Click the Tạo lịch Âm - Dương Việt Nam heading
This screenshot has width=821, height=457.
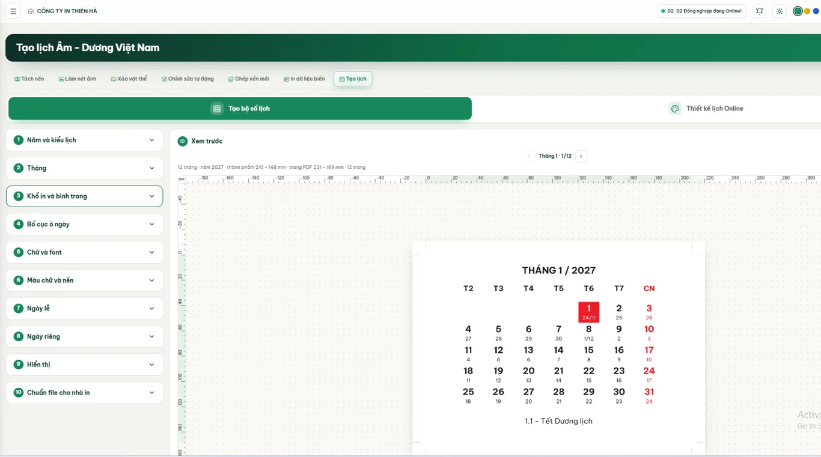pyautogui.click(x=88, y=48)
